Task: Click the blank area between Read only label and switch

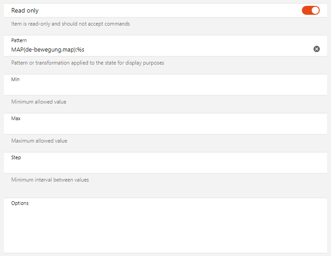Action: [170, 10]
